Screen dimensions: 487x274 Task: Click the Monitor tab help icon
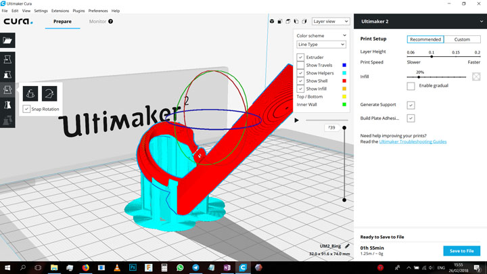tap(110, 22)
